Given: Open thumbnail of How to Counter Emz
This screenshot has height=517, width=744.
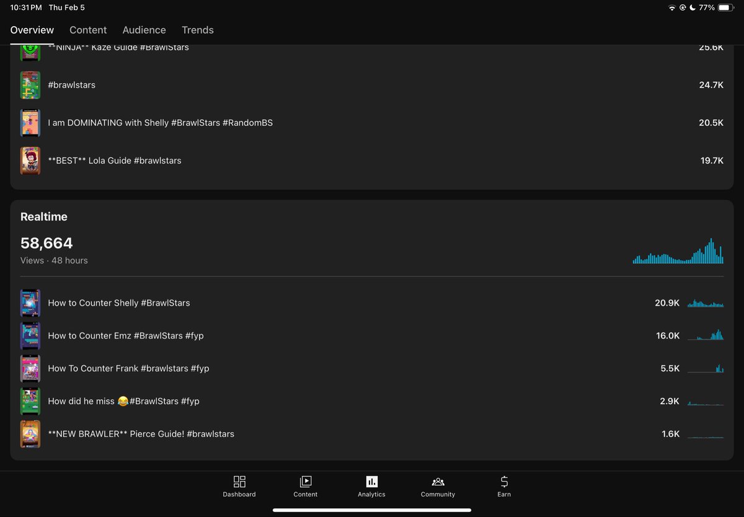Looking at the screenshot, I should pos(30,335).
